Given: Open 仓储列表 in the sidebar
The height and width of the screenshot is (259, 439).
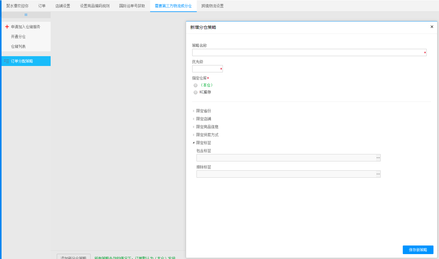Looking at the screenshot, I should click(18, 46).
